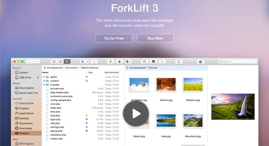
Task: Click the lightning bolt quick connect icon
Action: [x=111, y=62]
